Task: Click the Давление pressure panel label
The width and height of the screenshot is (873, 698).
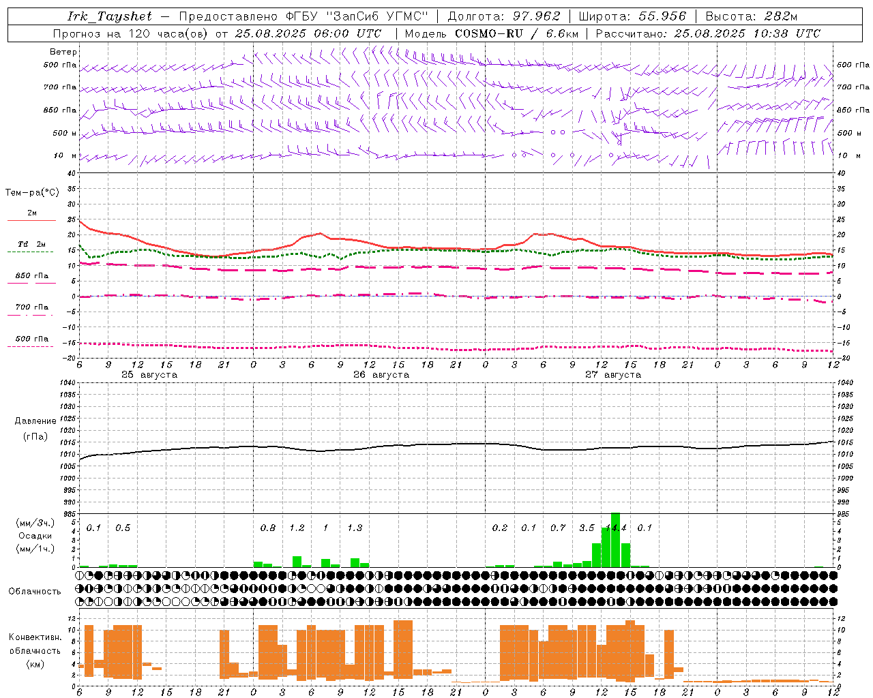Action: (x=35, y=421)
